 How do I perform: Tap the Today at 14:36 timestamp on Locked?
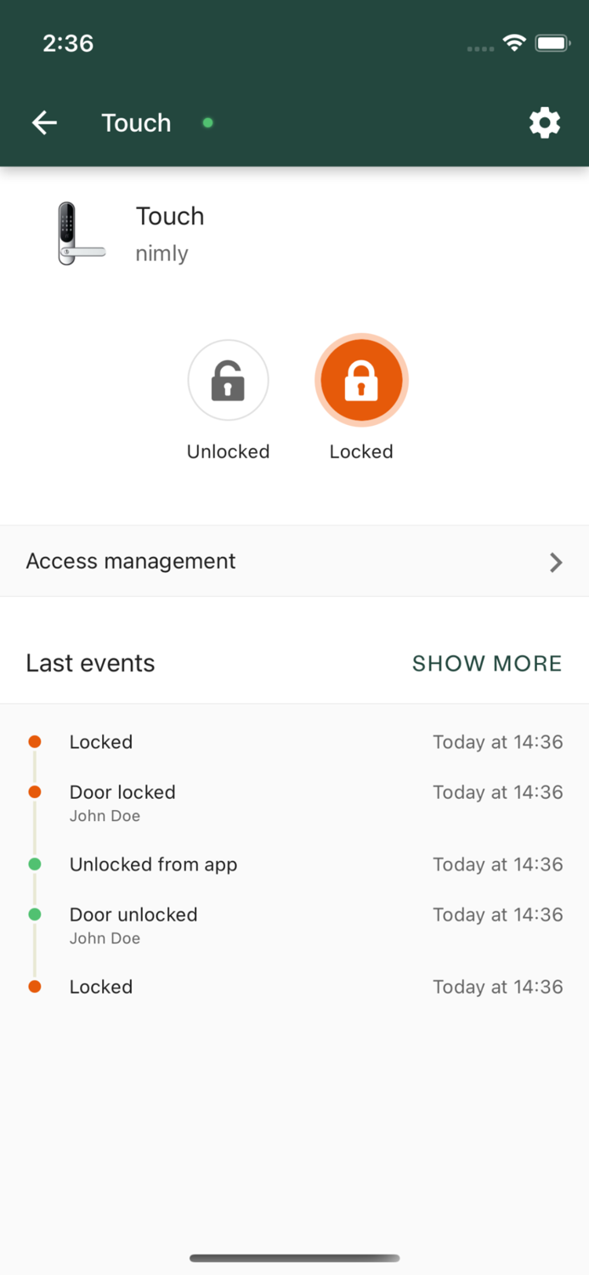497,740
